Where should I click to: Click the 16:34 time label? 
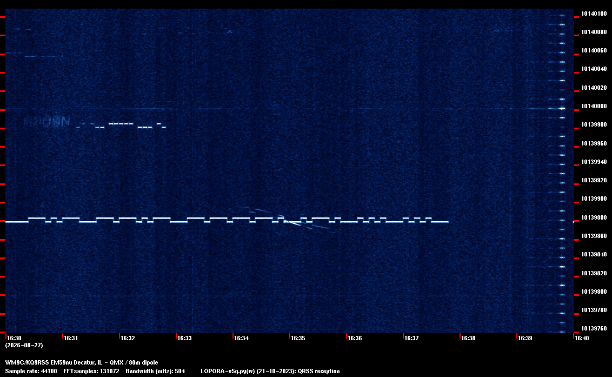point(241,338)
